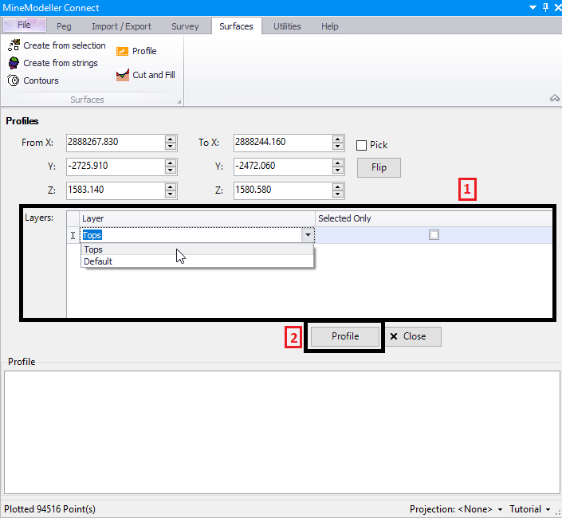Click the Create from selection icon
The width and height of the screenshot is (562, 518).
click(x=14, y=45)
